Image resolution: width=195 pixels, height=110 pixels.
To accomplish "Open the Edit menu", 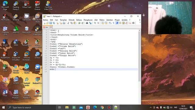I will (x=51, y=20).
